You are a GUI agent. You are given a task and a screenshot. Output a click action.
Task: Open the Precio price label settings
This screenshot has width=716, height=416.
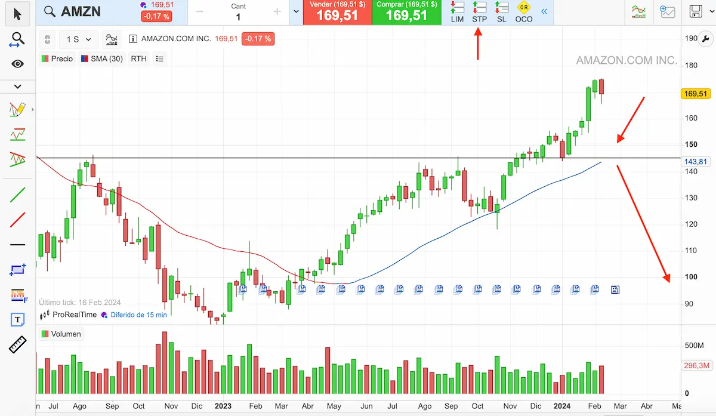click(x=57, y=58)
